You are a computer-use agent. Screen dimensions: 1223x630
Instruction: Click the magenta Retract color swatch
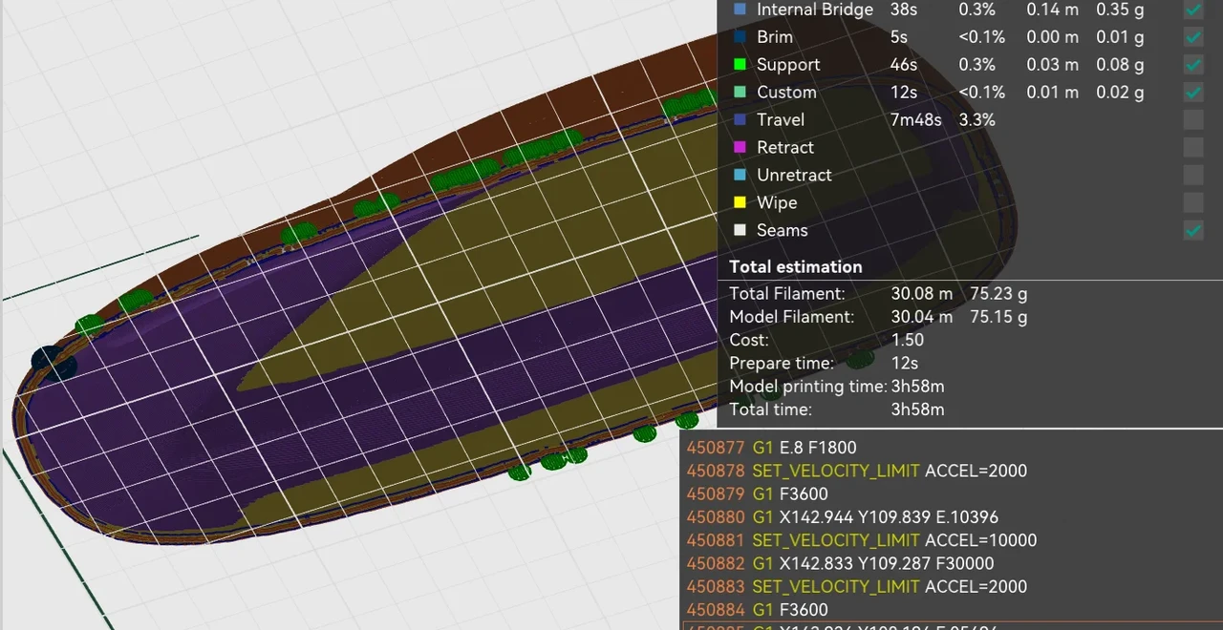(x=740, y=148)
